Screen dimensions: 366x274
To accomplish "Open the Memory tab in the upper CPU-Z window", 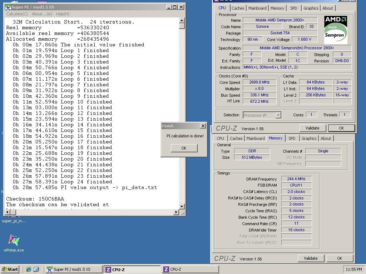I will click(x=277, y=8).
